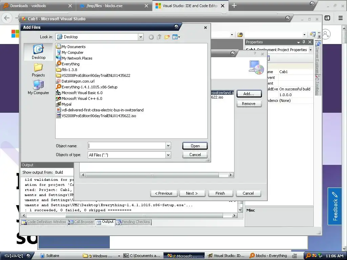Click the Next button in wizard

(192, 193)
